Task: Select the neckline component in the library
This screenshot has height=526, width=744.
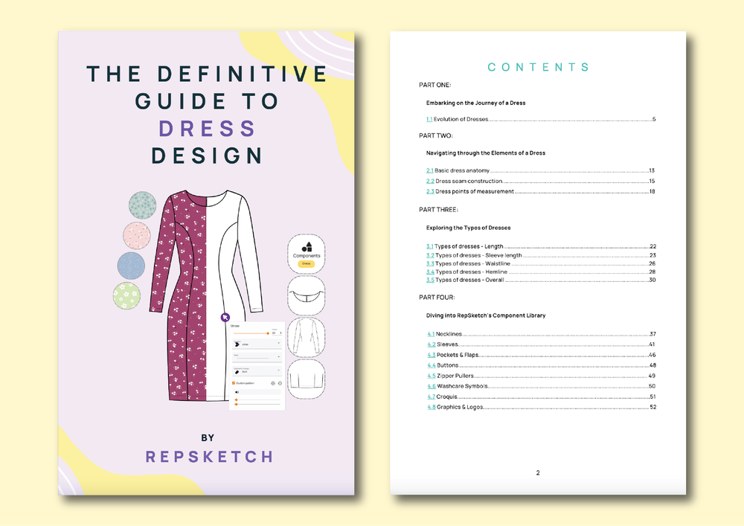Action: (307, 295)
